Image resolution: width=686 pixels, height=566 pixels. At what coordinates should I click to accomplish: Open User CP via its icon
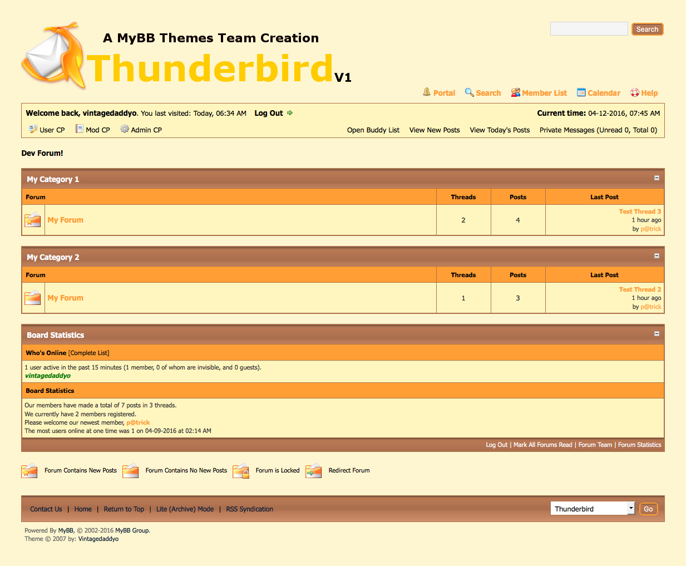tap(33, 129)
